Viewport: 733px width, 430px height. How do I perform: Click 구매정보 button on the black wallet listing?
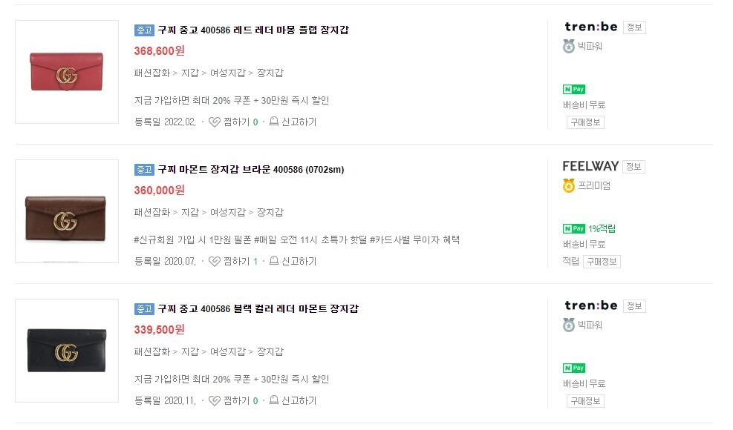[585, 401]
